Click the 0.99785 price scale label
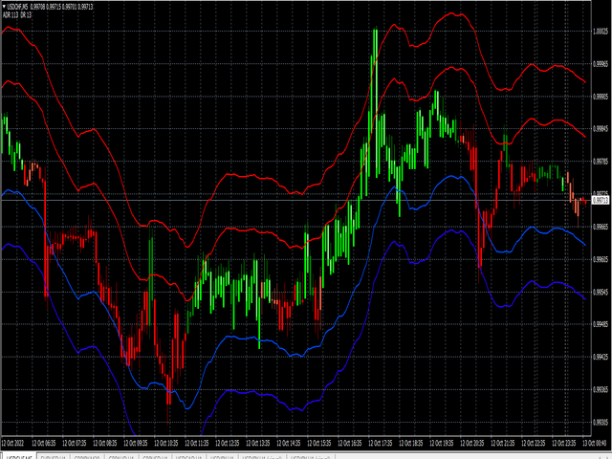 (601, 161)
